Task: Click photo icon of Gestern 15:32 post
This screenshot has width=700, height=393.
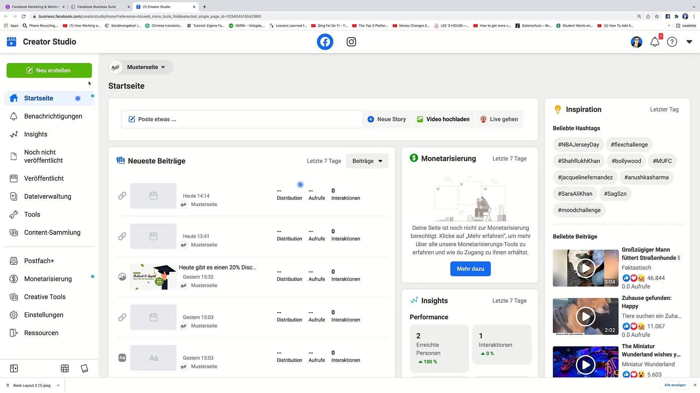Action: coord(122,277)
